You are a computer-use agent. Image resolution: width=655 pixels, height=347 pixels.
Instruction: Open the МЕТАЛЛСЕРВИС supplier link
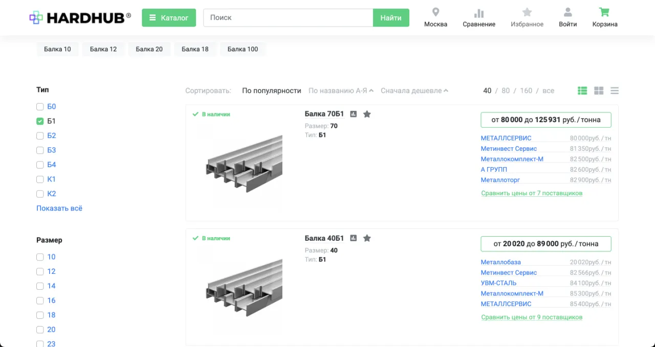[x=506, y=137]
